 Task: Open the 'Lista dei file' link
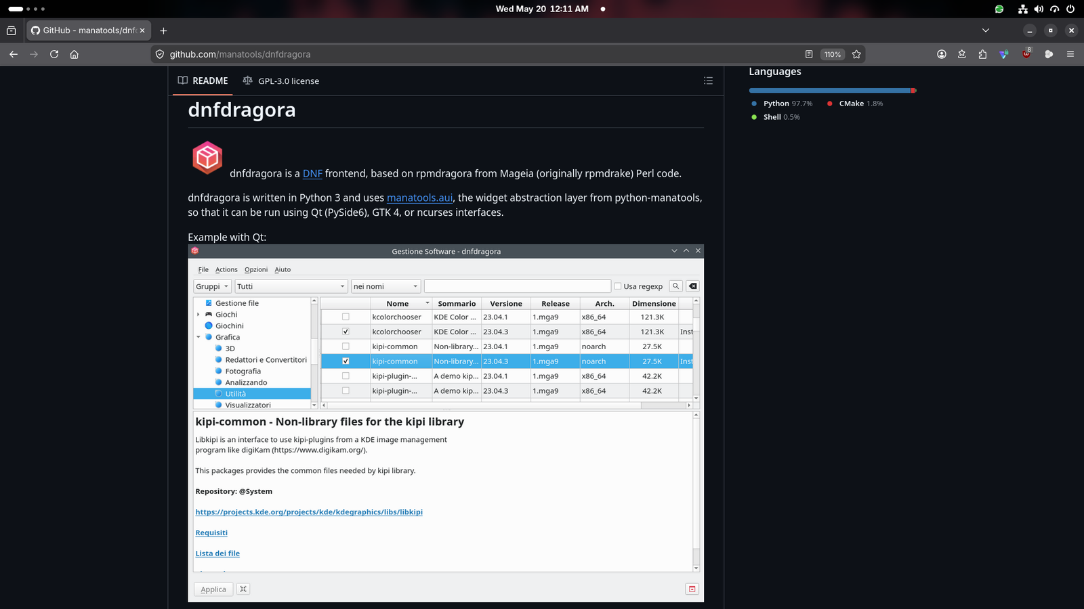(217, 554)
